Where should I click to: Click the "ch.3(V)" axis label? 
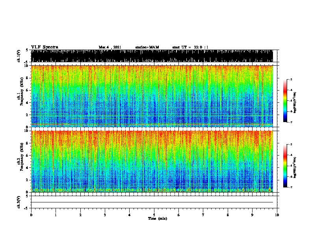click(x=19, y=202)
